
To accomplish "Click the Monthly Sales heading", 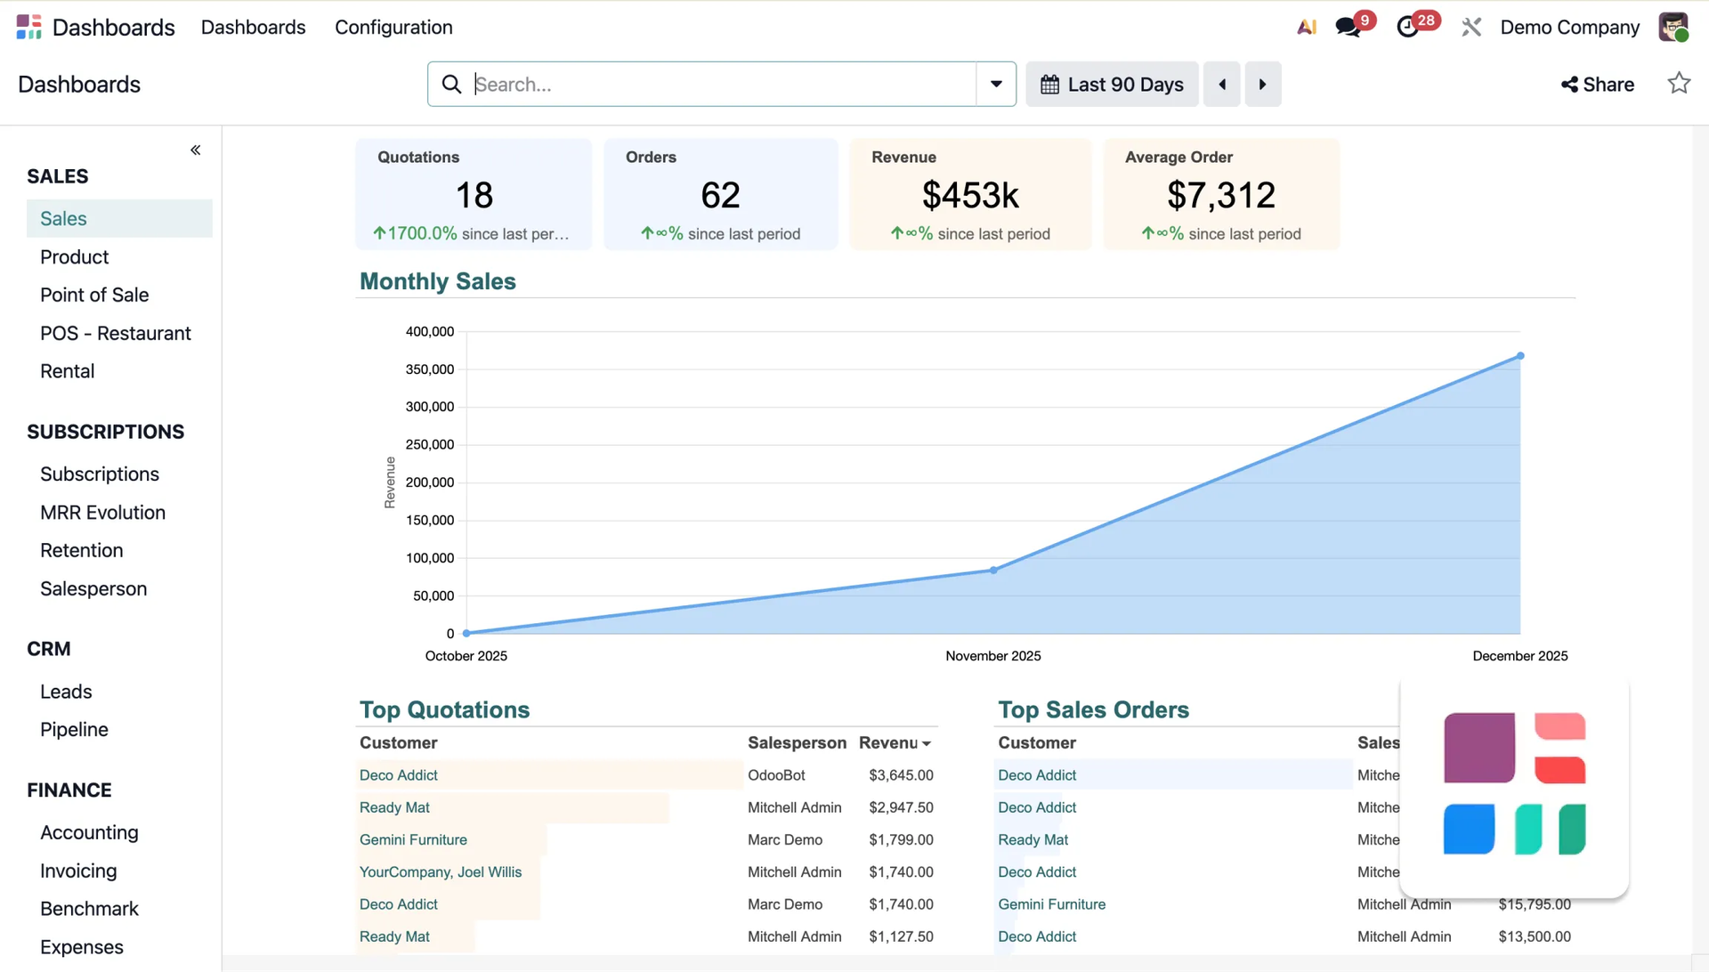I will tap(438, 281).
